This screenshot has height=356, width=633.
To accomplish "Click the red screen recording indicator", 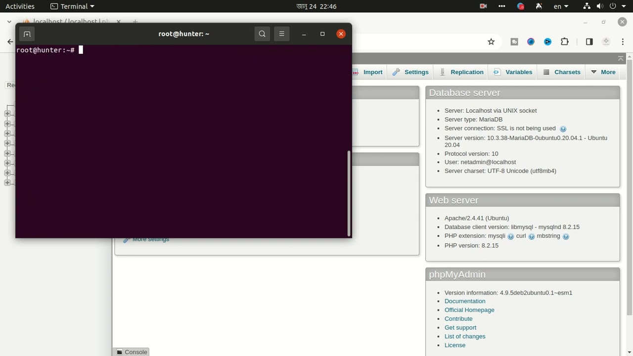I will point(483,6).
